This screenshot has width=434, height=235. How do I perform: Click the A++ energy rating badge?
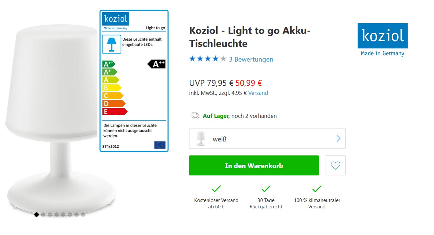157,64
